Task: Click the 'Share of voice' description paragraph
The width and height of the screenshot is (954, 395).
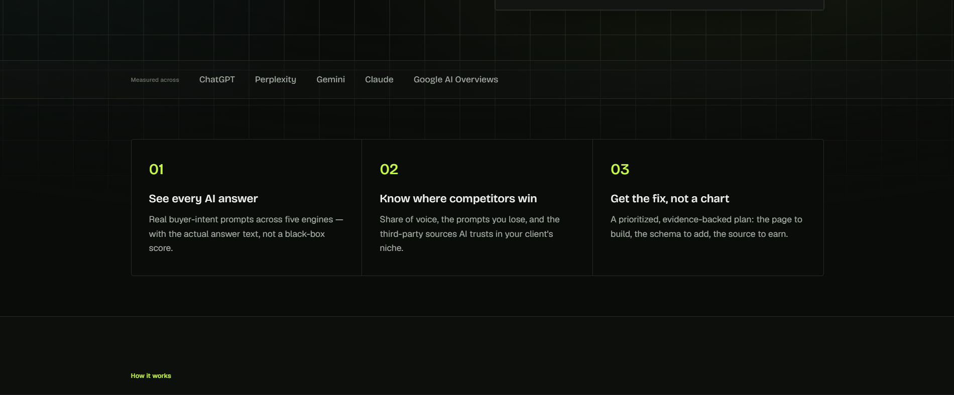Action: (x=470, y=234)
